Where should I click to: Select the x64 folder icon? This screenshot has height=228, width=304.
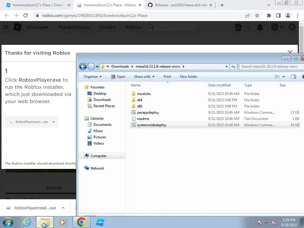tap(133, 100)
